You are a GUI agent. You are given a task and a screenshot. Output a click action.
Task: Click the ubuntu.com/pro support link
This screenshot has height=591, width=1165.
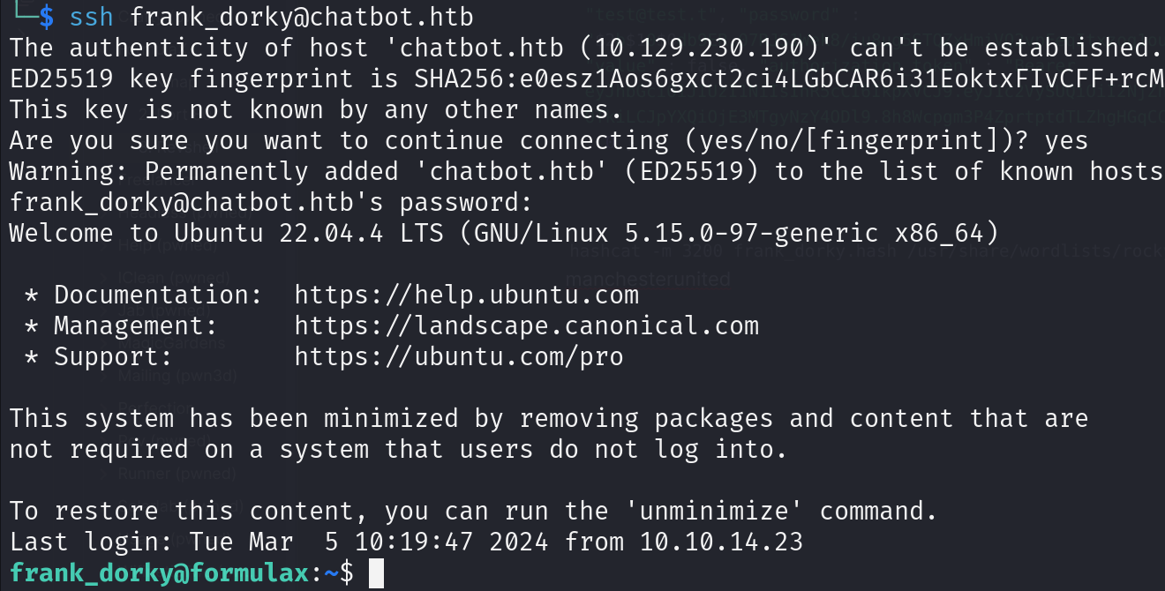click(x=459, y=356)
